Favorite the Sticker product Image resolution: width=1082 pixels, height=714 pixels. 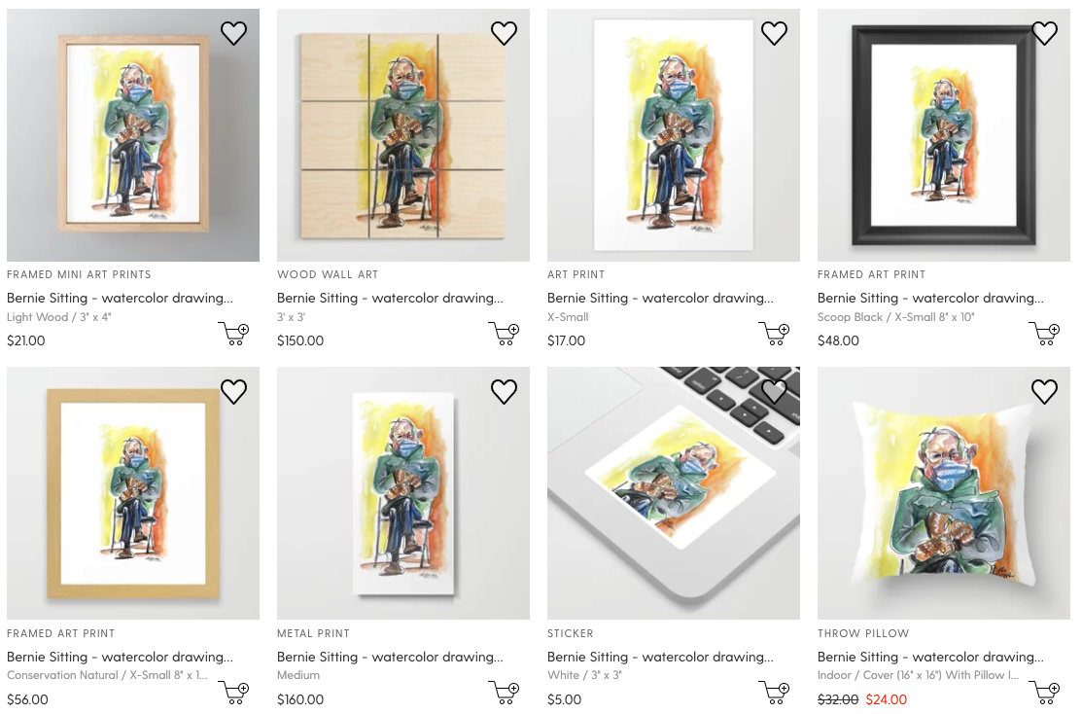click(774, 392)
